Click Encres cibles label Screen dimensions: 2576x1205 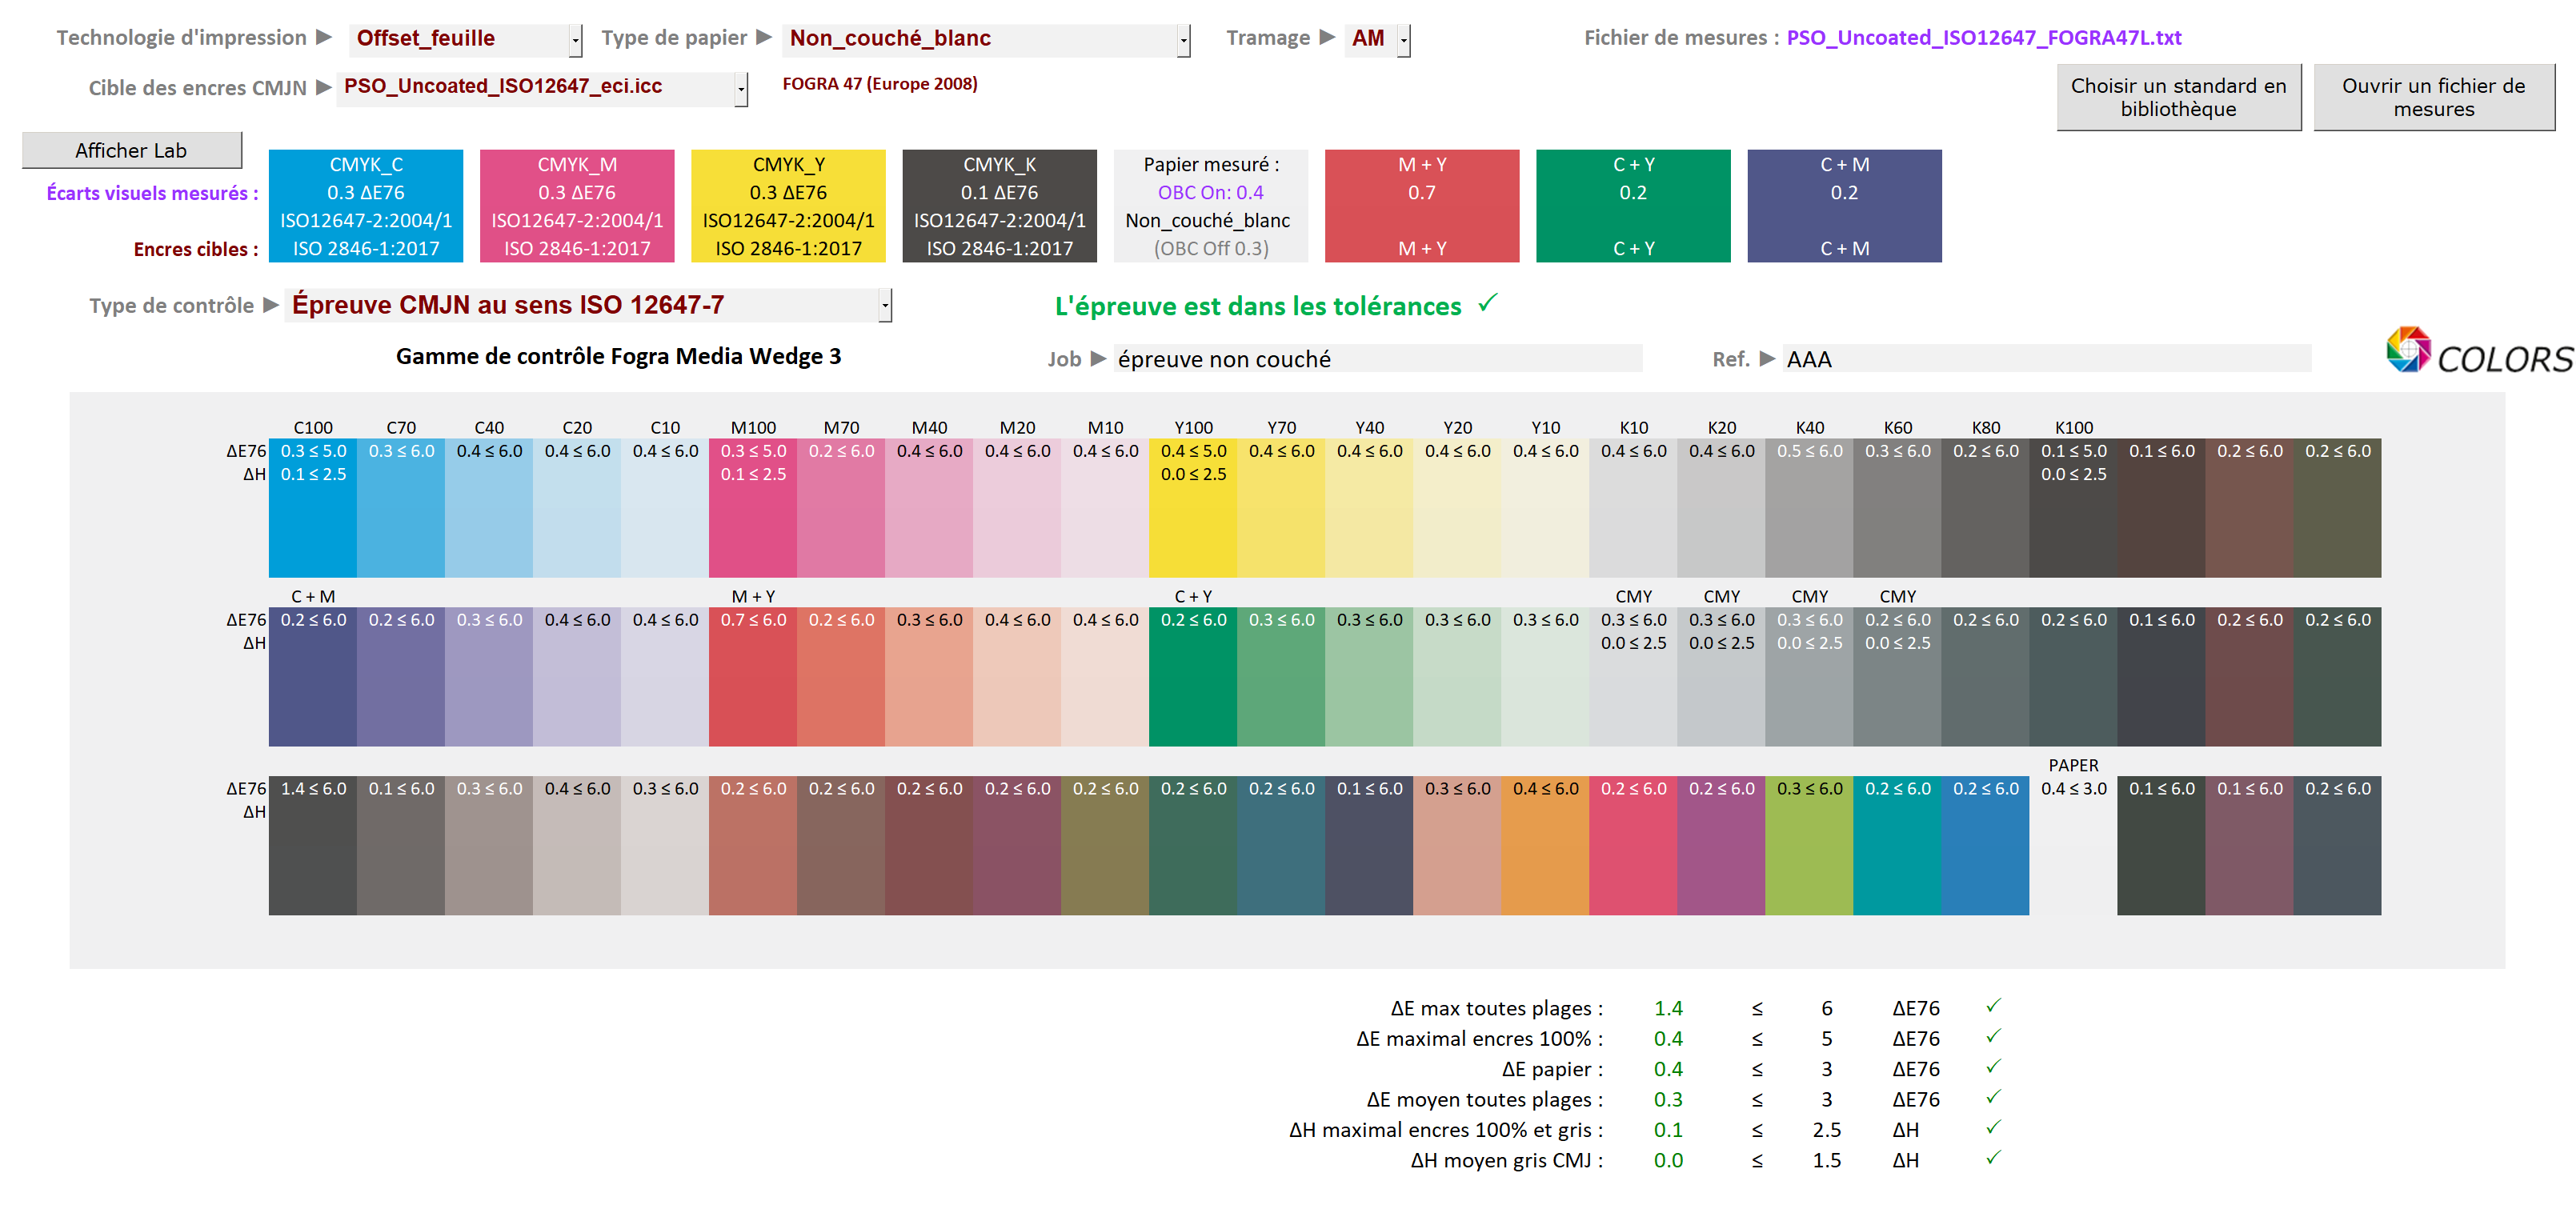pyautogui.click(x=196, y=249)
